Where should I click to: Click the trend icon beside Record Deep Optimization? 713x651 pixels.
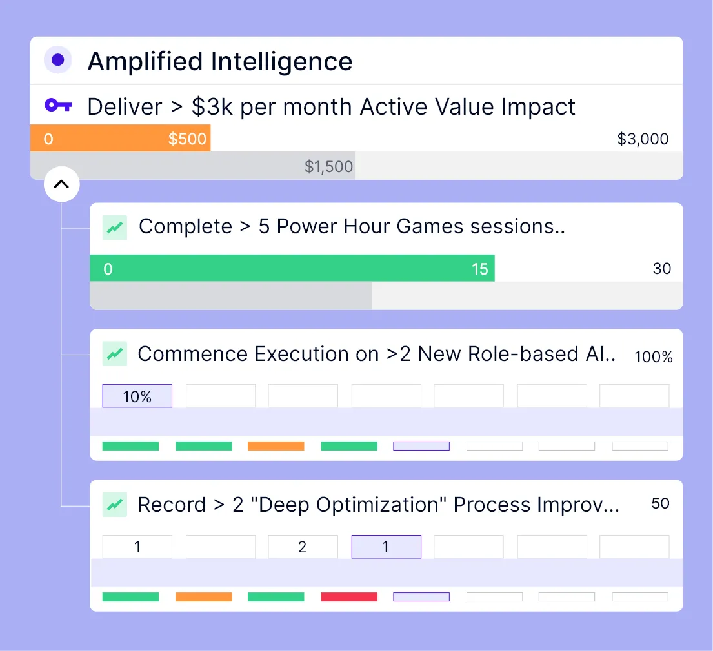point(115,505)
